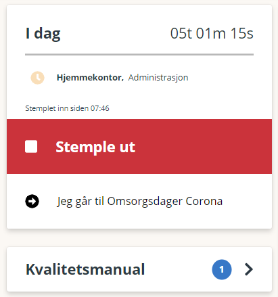Click the Kvalitetsmanual title text

click(85, 269)
